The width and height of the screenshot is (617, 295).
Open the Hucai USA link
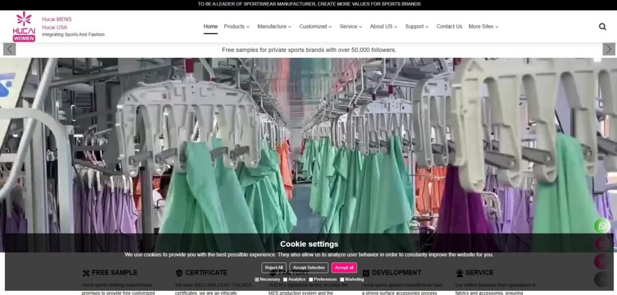click(54, 27)
